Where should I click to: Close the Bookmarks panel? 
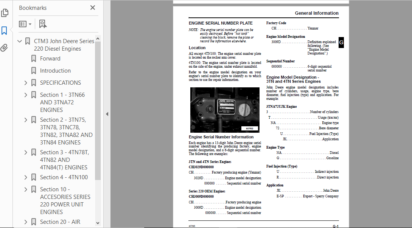[92, 8]
